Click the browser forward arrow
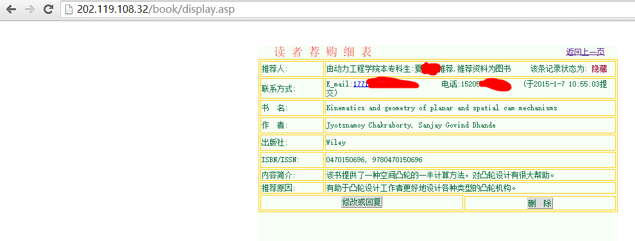The width and height of the screenshot is (635, 241). 30,10
